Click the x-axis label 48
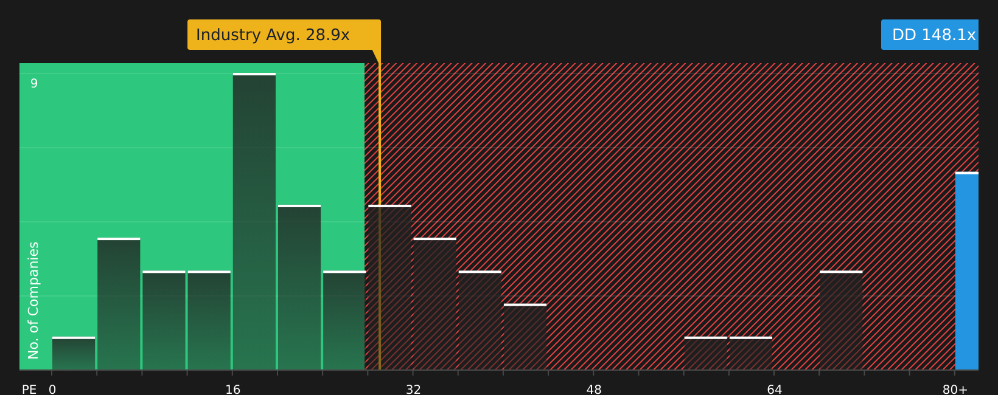This screenshot has height=395, width=998. (x=594, y=390)
